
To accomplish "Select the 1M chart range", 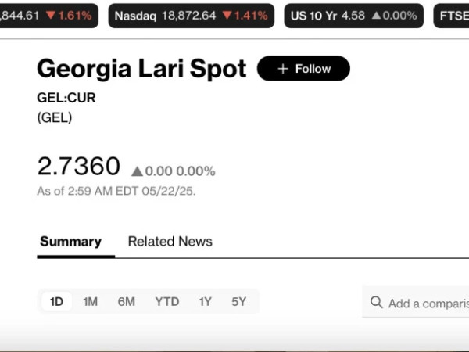I will pos(91,301).
